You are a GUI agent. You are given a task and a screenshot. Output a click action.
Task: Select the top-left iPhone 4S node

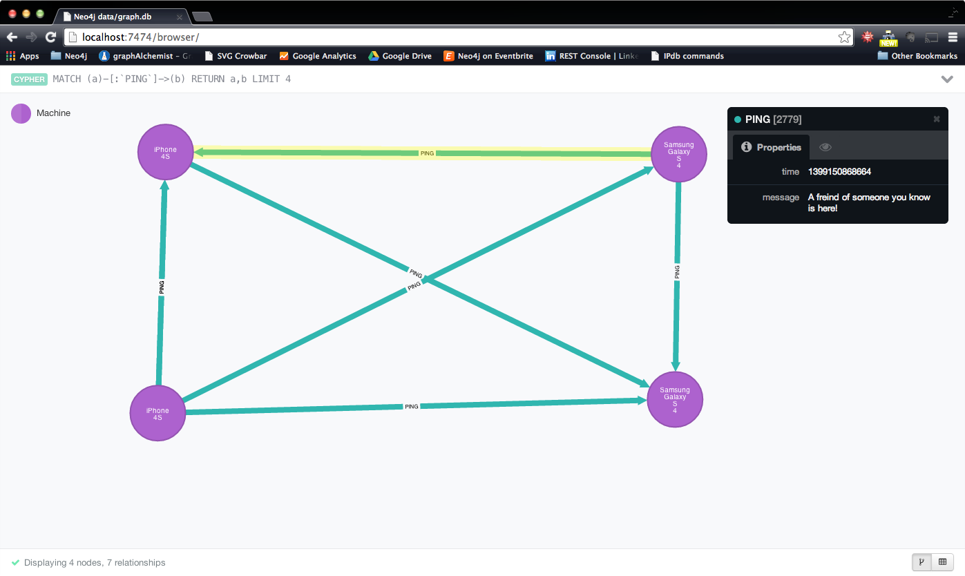(x=165, y=153)
